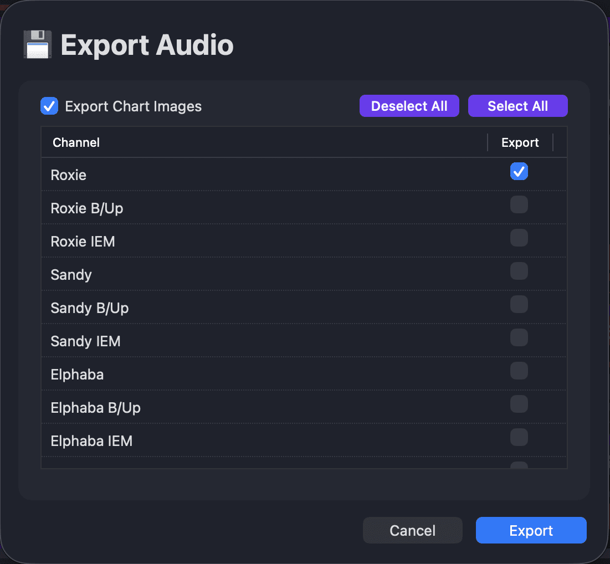Select the Elphaba B/Up row name

click(96, 408)
